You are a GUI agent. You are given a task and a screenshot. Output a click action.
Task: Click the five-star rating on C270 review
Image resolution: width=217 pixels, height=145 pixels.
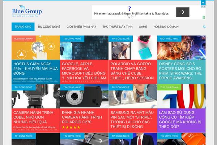pyautogui.click(x=71, y=127)
